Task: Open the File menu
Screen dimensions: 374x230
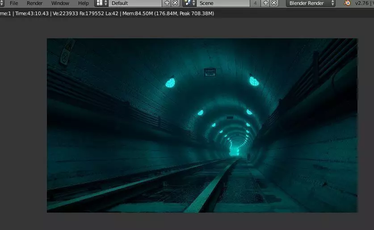Action: (x=14, y=3)
